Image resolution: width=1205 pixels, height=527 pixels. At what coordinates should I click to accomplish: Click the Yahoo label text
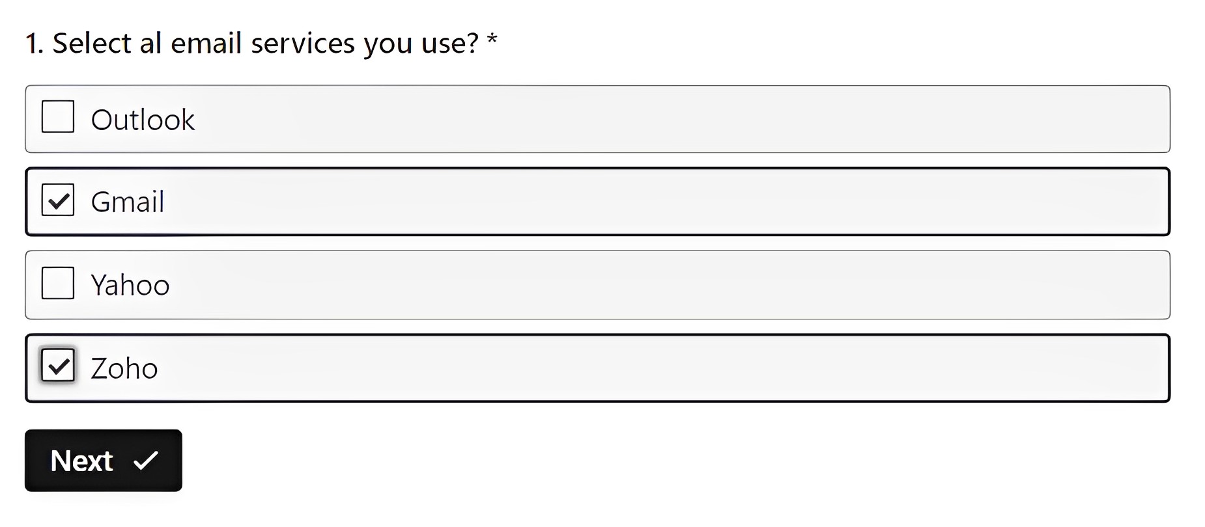[130, 284]
